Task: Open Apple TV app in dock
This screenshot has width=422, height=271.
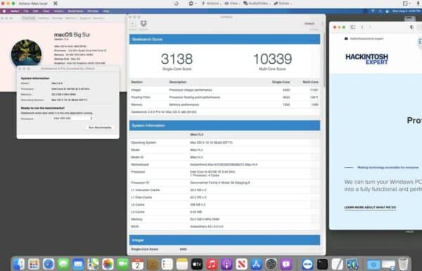Action: (197, 264)
